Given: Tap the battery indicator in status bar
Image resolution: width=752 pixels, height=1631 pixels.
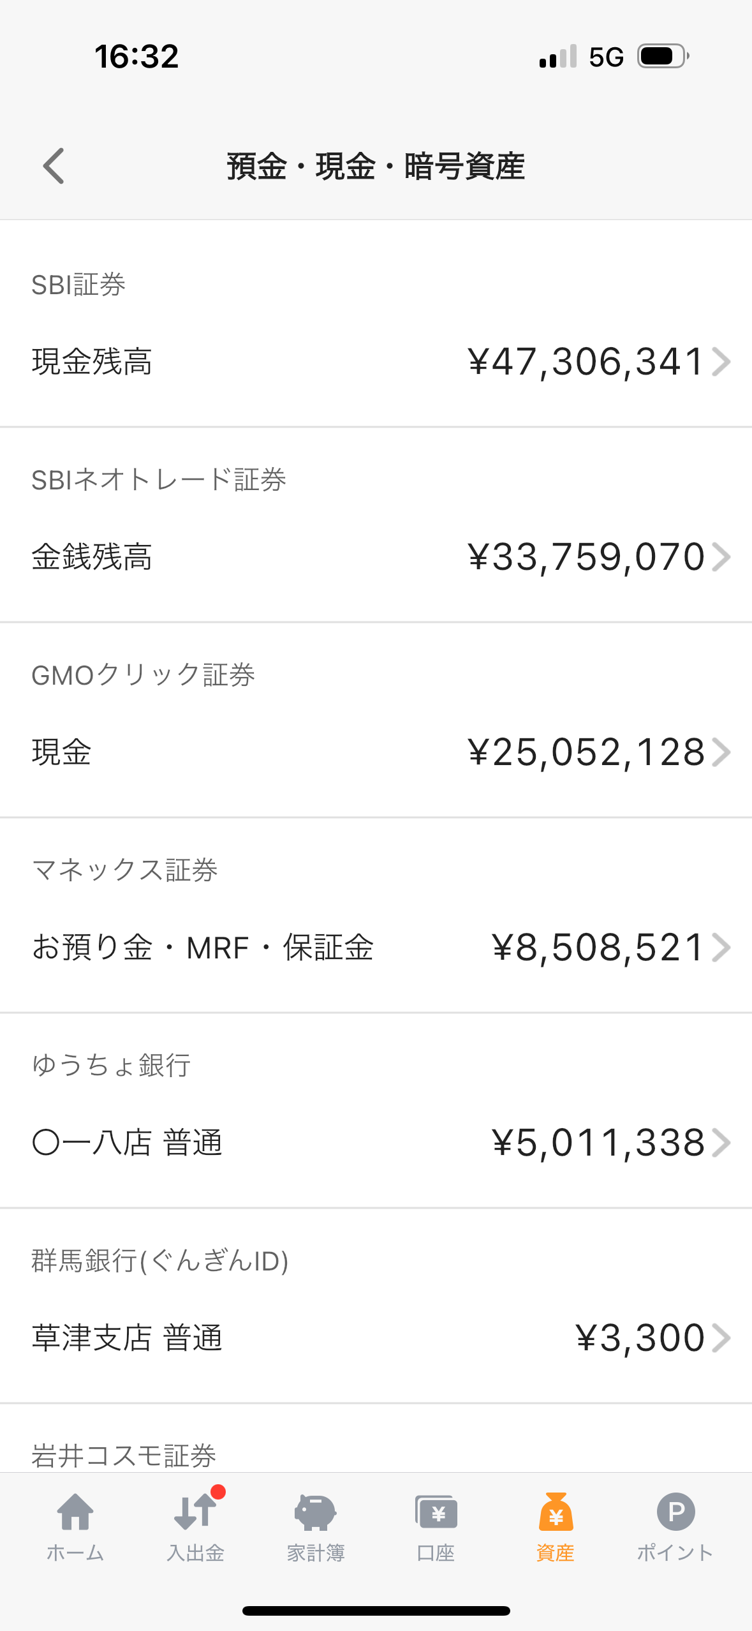Looking at the screenshot, I should [x=663, y=56].
